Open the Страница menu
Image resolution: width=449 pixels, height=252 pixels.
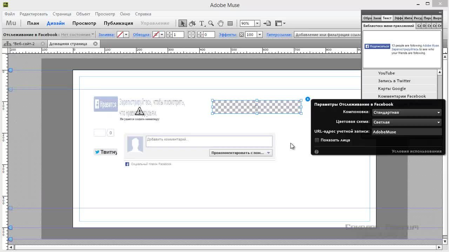point(62,14)
